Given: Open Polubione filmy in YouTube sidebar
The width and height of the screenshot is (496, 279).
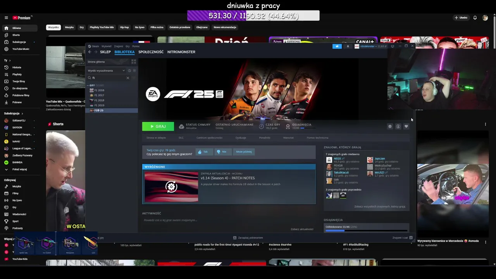Looking at the screenshot, I should click(x=19, y=95).
